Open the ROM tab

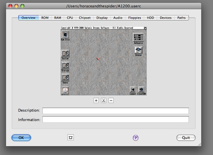point(45,18)
